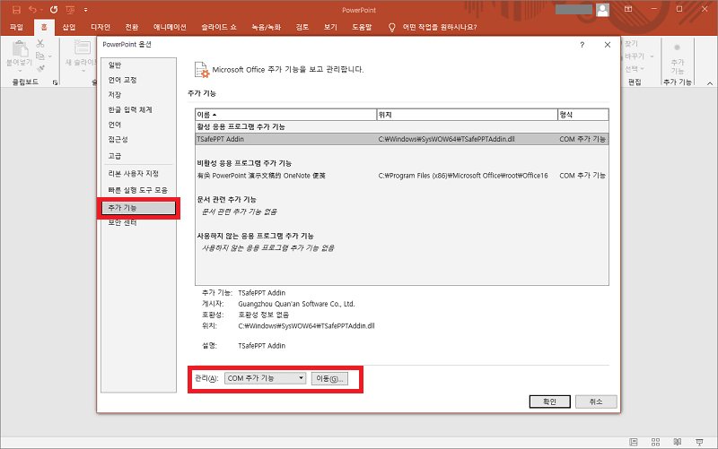Switch to the 전환 ribbon tab
The height and width of the screenshot is (449, 718).
(132, 28)
